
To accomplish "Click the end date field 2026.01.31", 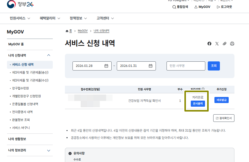I will [136, 66].
